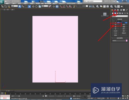Screen dimensions: 129x100
Task: Toggle Keyboard Shortcut Override
Action: tap(57, 6)
